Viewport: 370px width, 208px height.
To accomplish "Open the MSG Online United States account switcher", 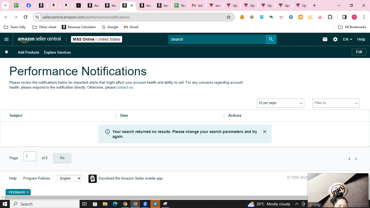I will (96, 39).
